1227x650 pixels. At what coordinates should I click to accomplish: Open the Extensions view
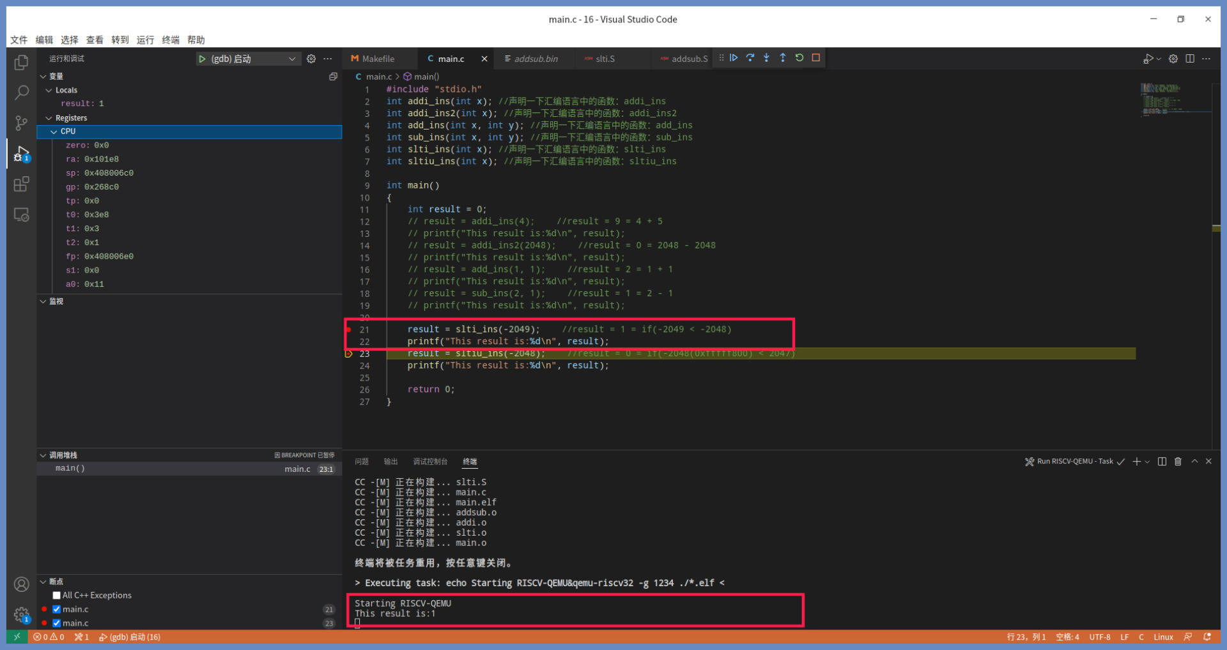[x=21, y=185]
